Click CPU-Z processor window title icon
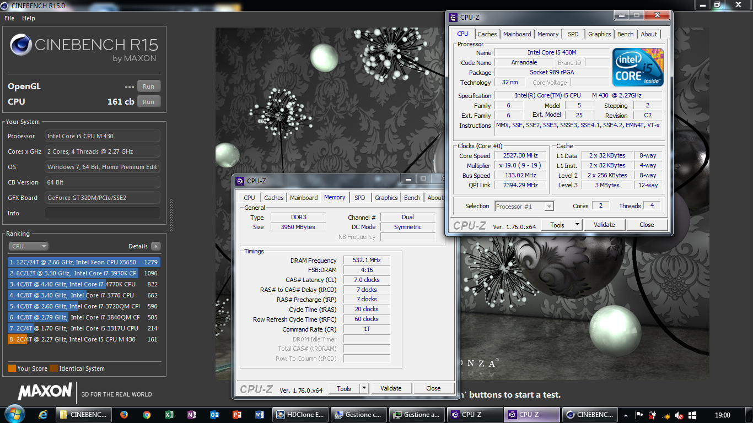 (454, 18)
